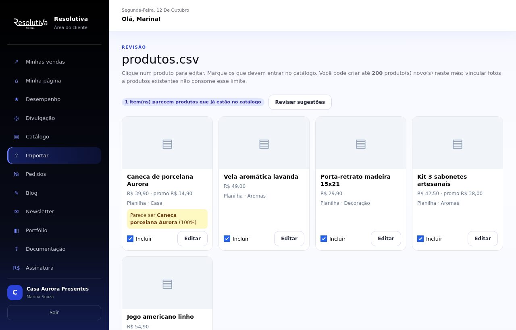Edit the Kit 3 sabonetes artesanais product

coord(483,239)
